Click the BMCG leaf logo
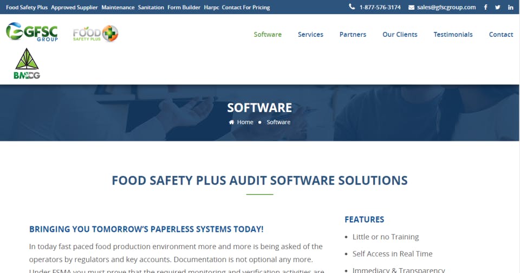This screenshot has width=520, height=273. 27,63
